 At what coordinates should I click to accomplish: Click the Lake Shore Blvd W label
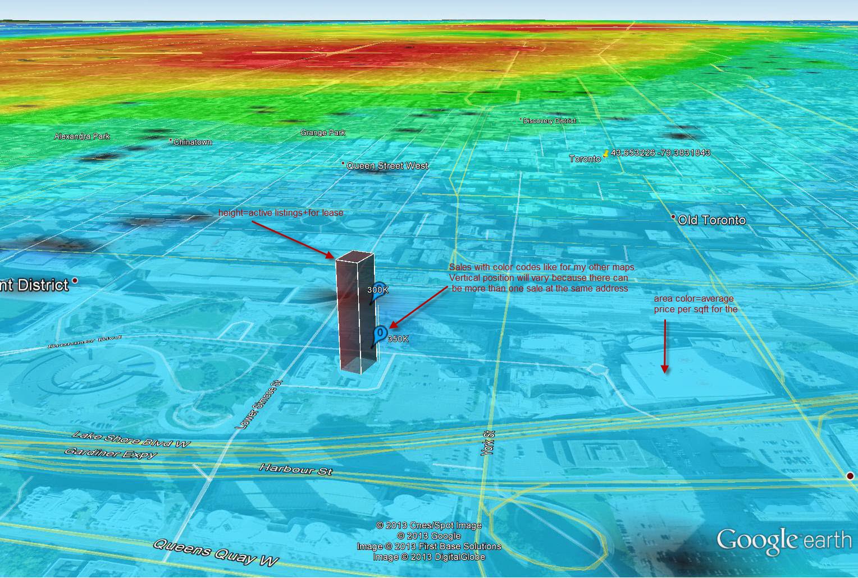tap(132, 439)
